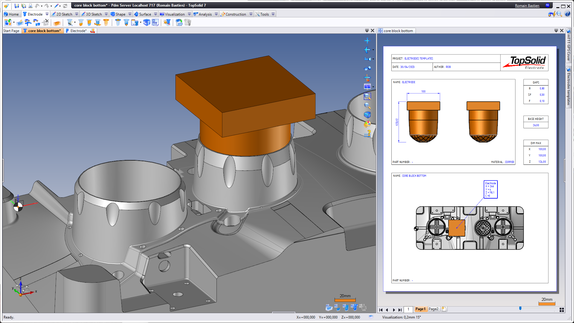The image size is (574, 323).
Task: Click the Romain Bastien user link
Action: coord(527,5)
